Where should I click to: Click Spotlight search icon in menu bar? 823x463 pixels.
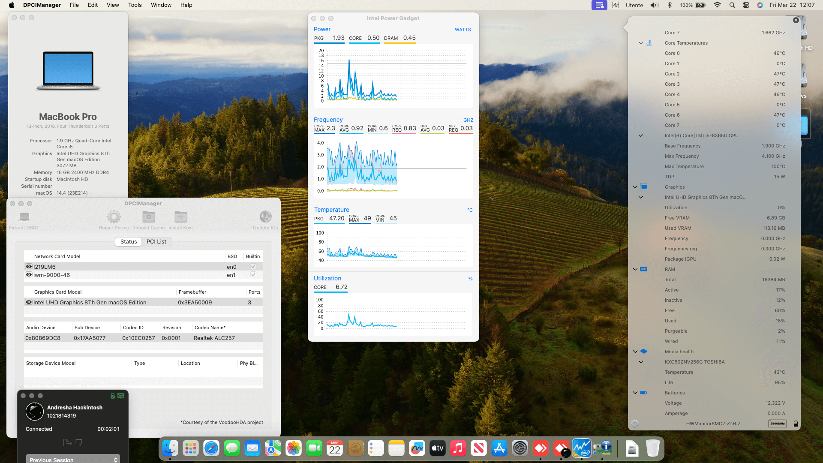[732, 5]
